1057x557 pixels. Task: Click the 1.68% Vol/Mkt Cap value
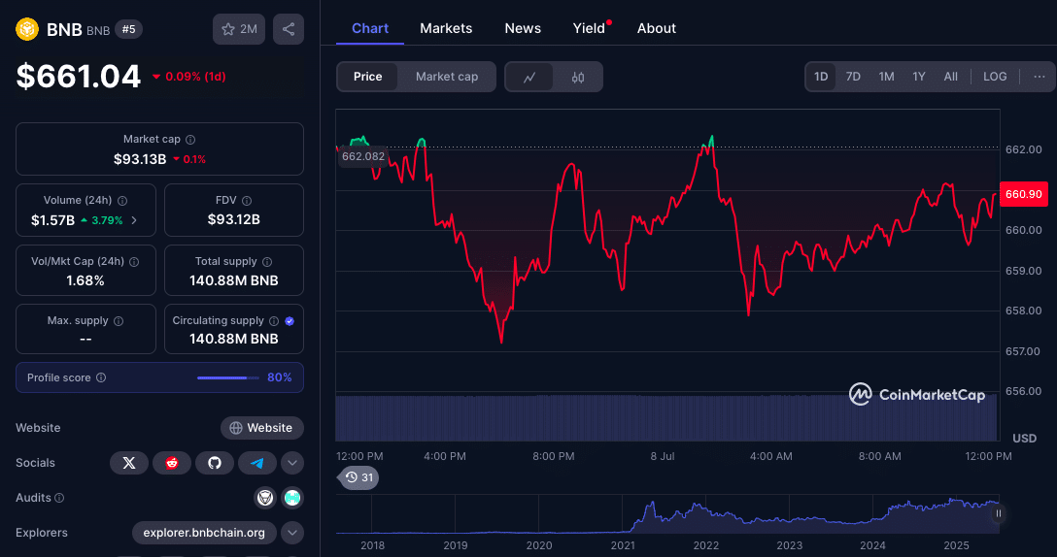(85, 280)
